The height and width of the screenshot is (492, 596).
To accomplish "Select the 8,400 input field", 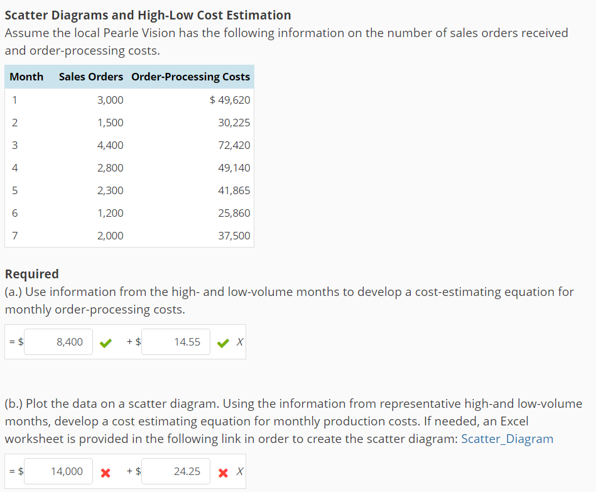I will click(58, 341).
